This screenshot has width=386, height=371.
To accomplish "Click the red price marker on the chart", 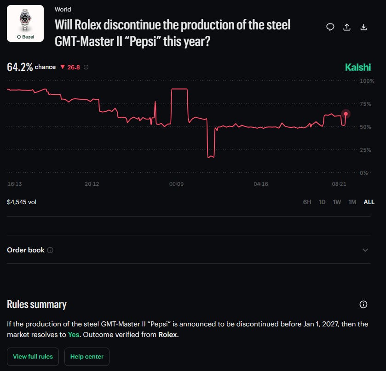I will 346,114.
